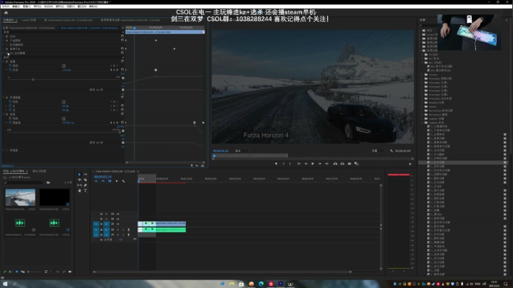Image resolution: width=513 pixels, height=288 pixels.
Task: Select the Razor tool
Action: coord(85,180)
